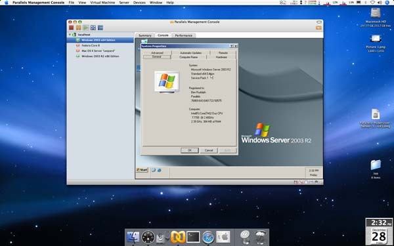Click Cancel in System Properties dialog

tap(209, 150)
